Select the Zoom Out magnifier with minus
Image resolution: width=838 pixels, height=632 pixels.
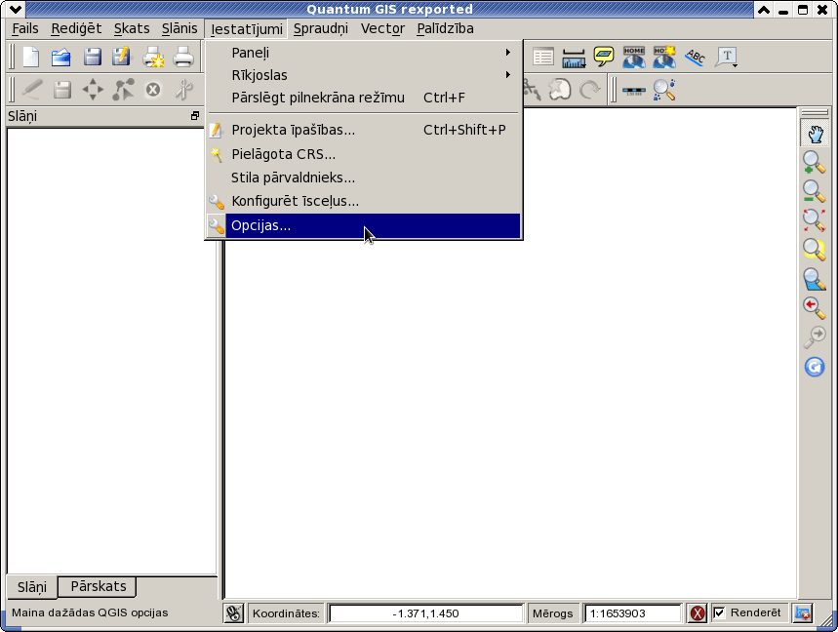coord(814,191)
